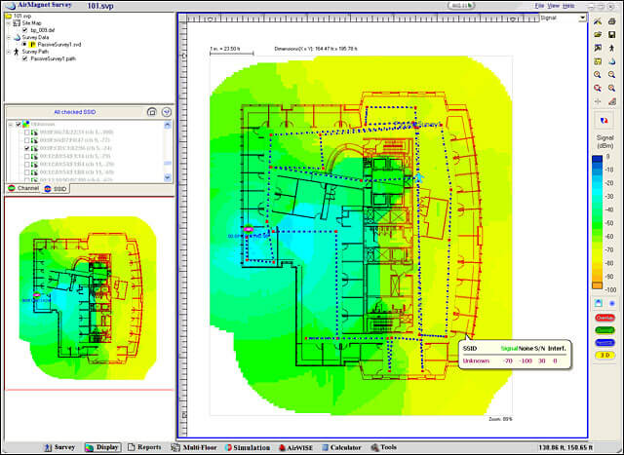This screenshot has height=455, width=624.
Task: Click the zoom out magnifier icon
Action: pyautogui.click(x=610, y=74)
